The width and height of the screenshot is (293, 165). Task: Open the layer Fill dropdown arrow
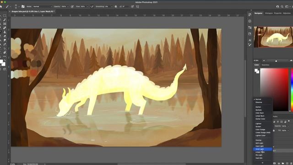pyautogui.click(x=288, y=130)
